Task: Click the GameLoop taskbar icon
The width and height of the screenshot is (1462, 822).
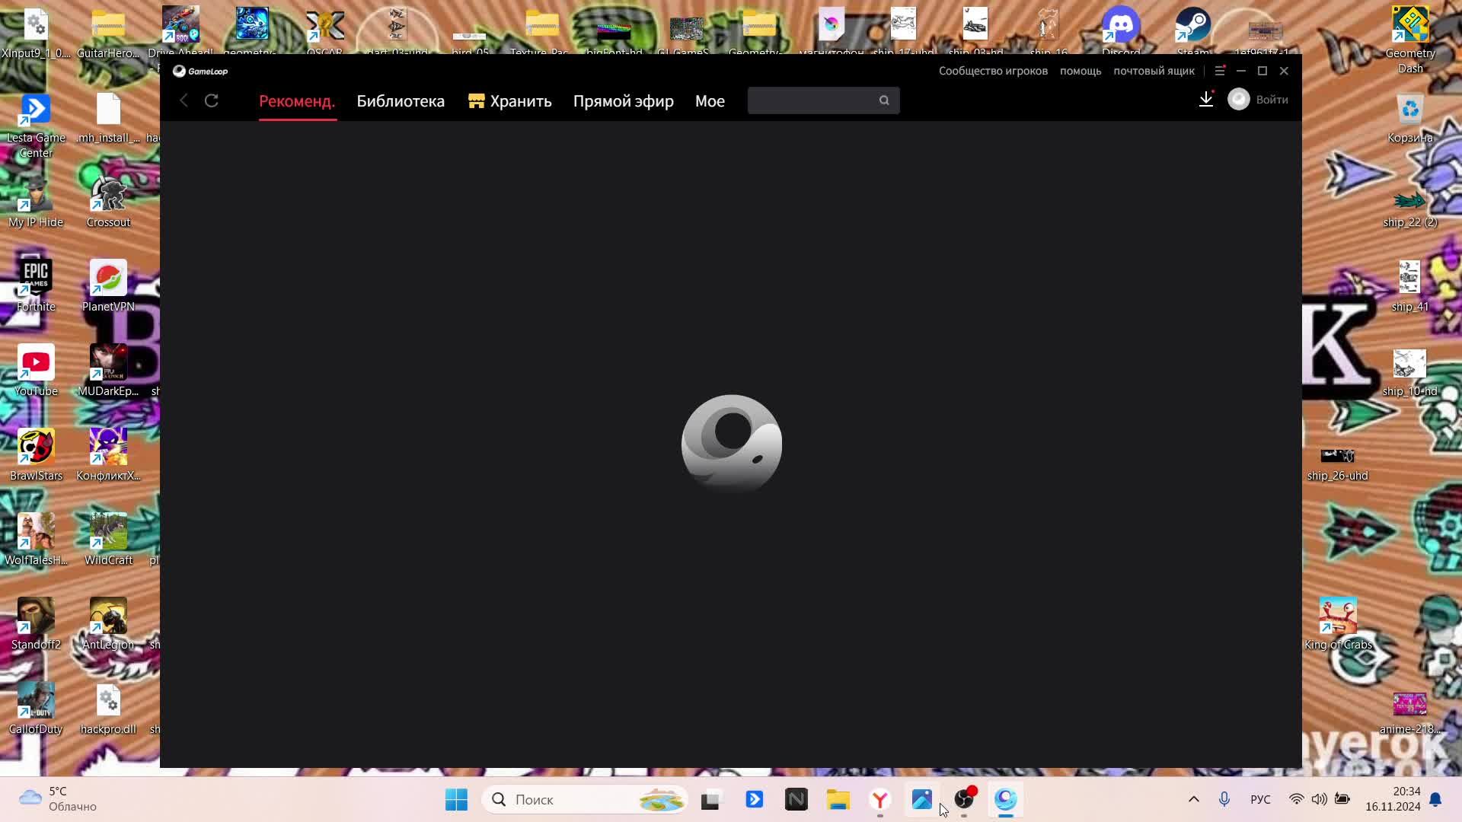Action: [x=1005, y=799]
